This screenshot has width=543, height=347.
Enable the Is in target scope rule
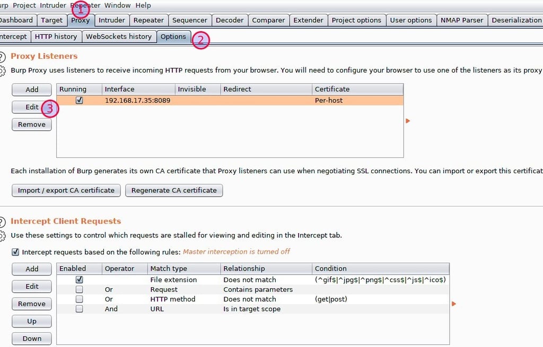coord(80,309)
